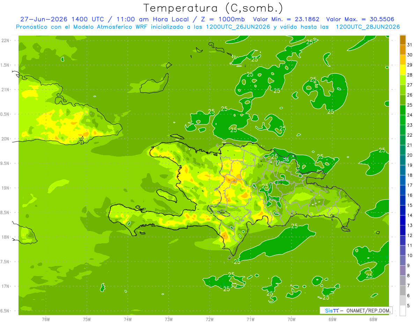Click the '9.5N' latitude axis label
This screenshot has height=324, width=419.
coord(5,163)
